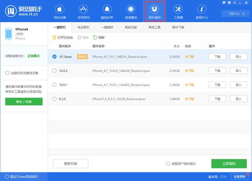Image resolution: width=252 pixels, height=181 pixels.
Task: Download the 10.0.2 firmware (下载)
Action: click(217, 71)
